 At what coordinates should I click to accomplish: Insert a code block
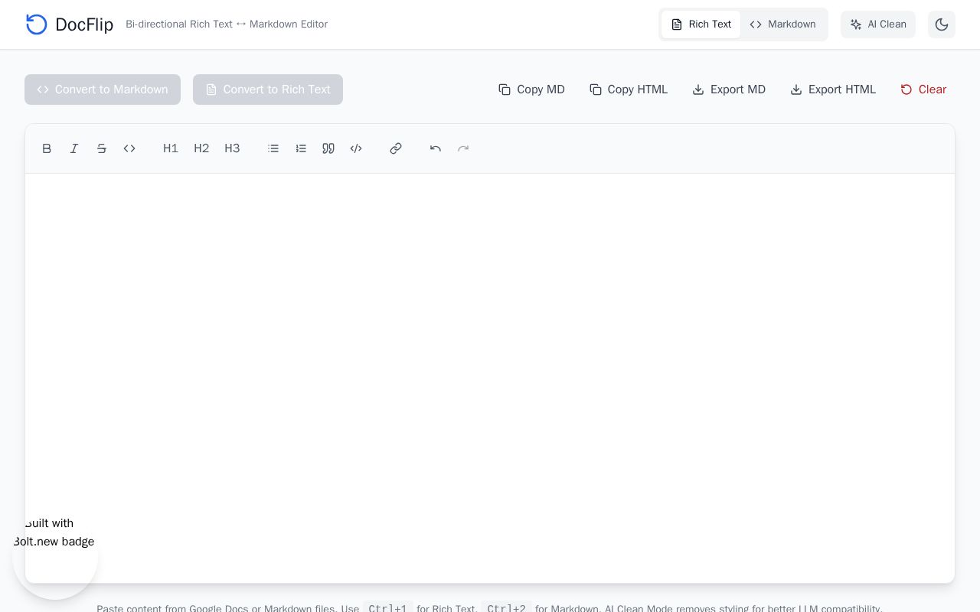point(356,148)
